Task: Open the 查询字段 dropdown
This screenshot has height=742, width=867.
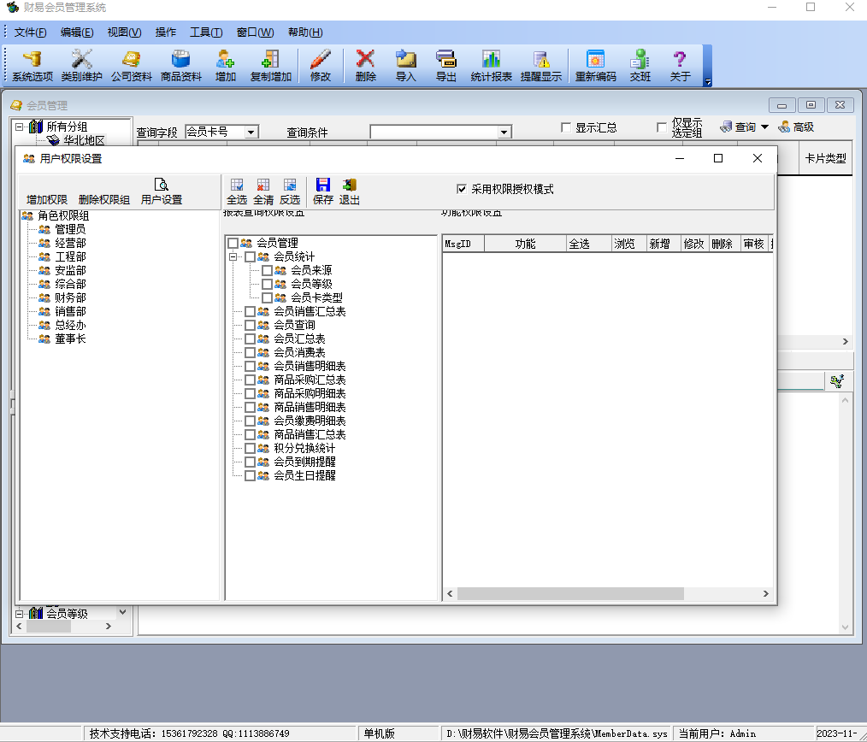Action: [251, 132]
